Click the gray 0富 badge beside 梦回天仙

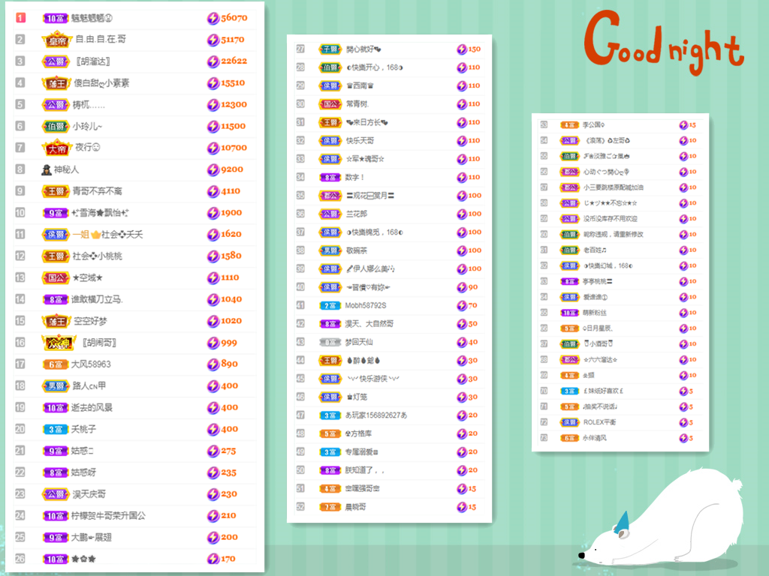pos(330,342)
